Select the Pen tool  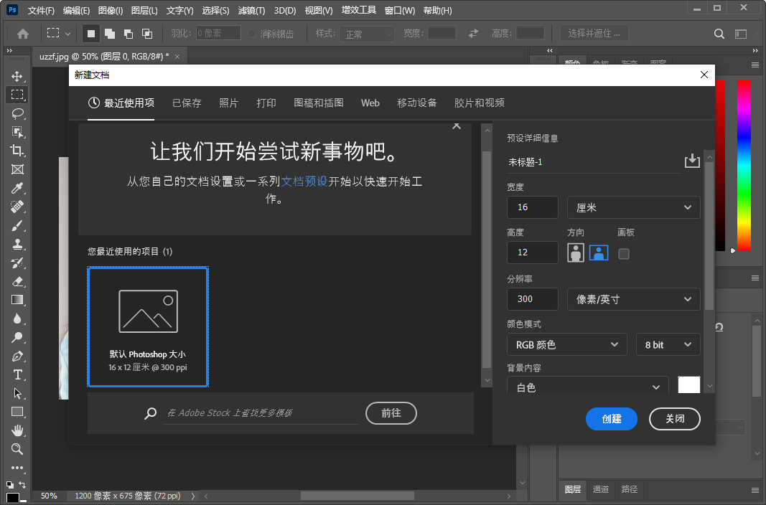click(17, 356)
